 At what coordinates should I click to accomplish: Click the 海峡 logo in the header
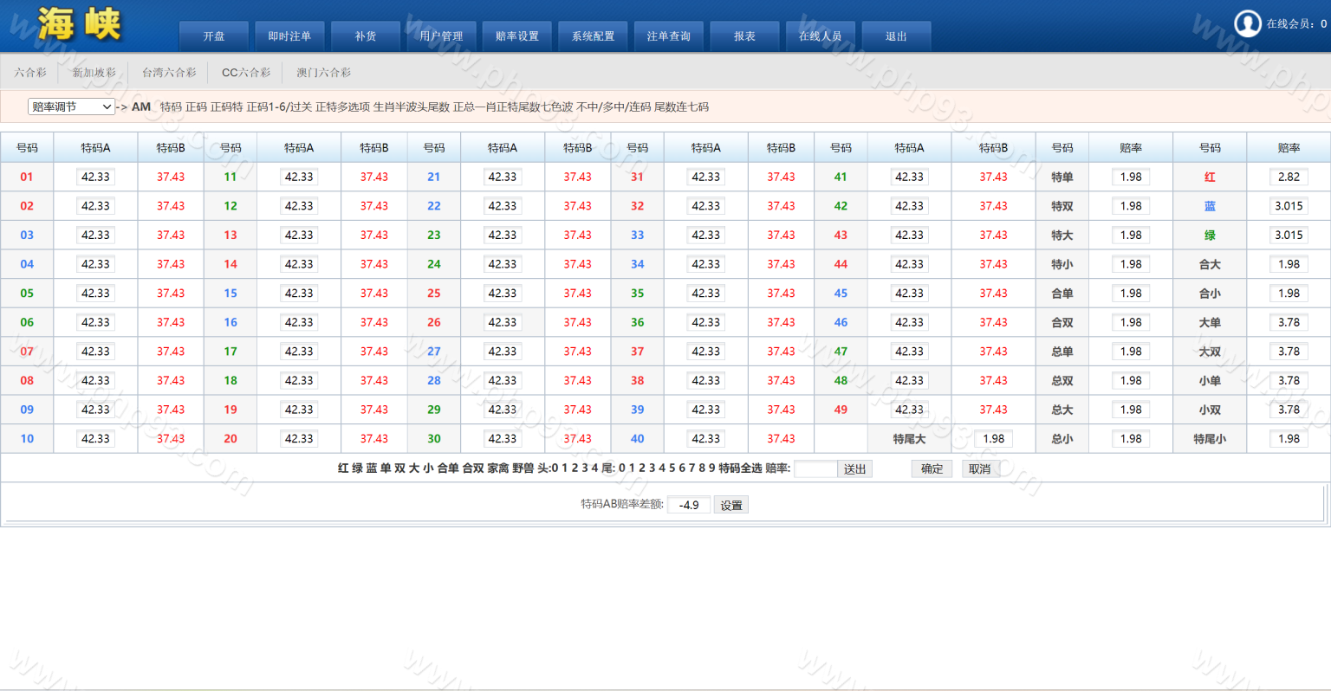(79, 24)
